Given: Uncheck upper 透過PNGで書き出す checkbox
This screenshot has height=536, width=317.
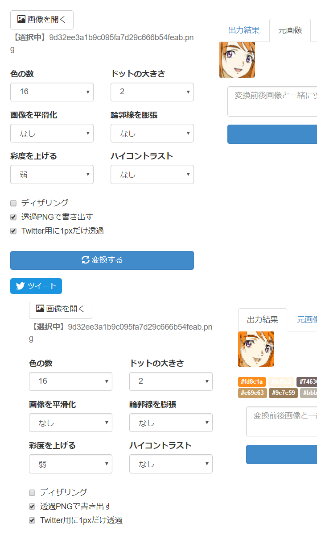Looking at the screenshot, I should tap(13, 217).
